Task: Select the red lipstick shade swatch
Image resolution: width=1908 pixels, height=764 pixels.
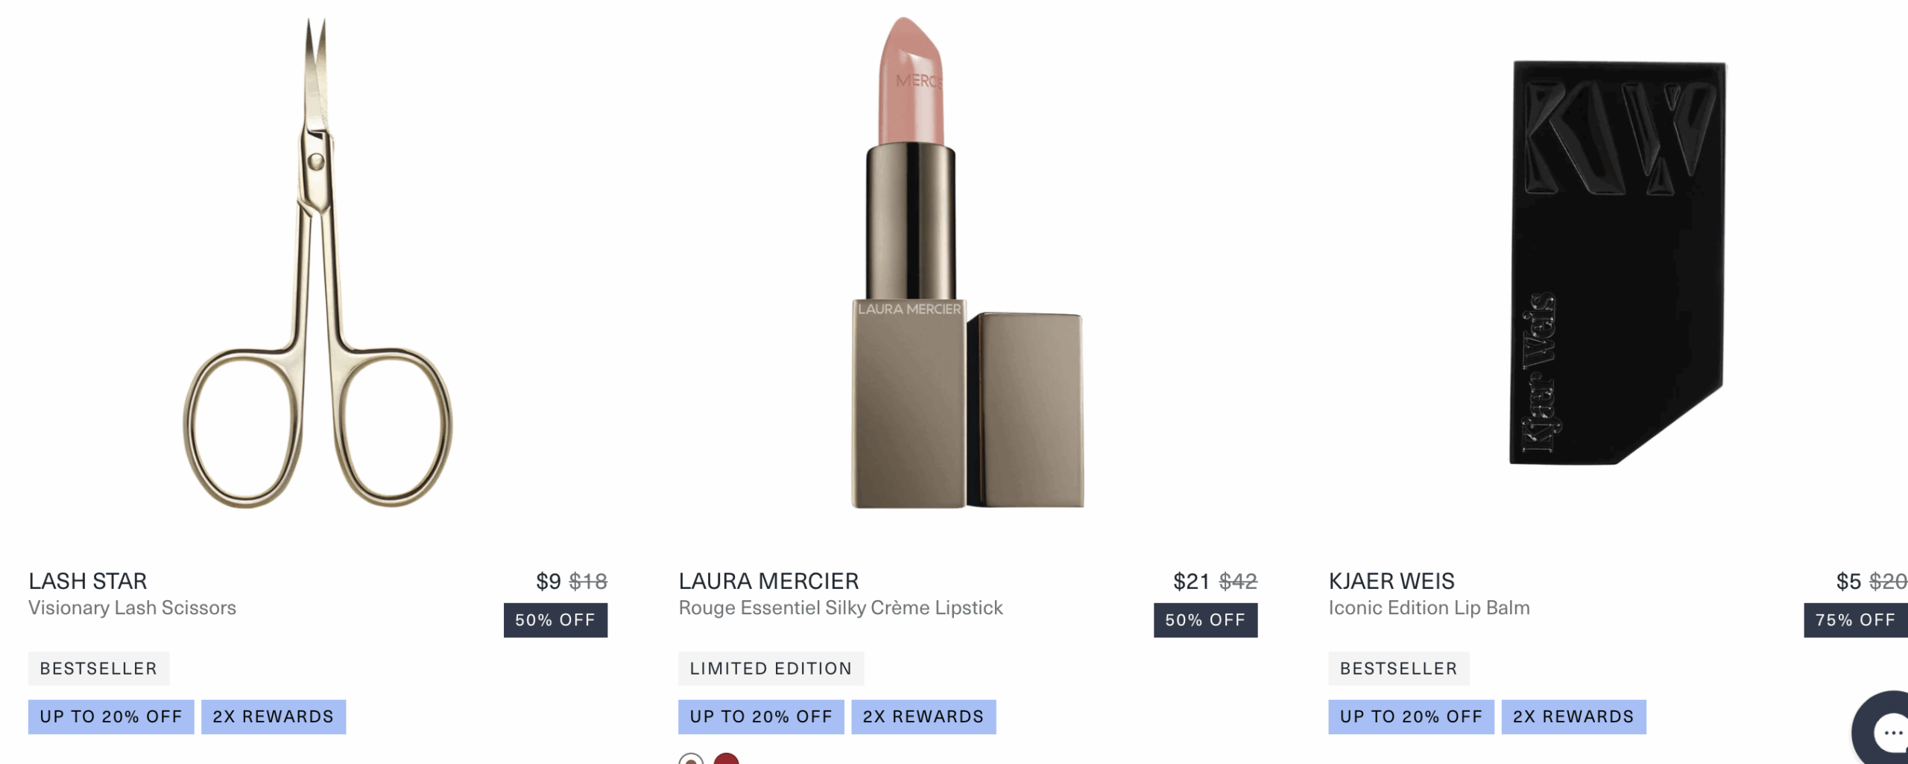Action: tap(726, 759)
